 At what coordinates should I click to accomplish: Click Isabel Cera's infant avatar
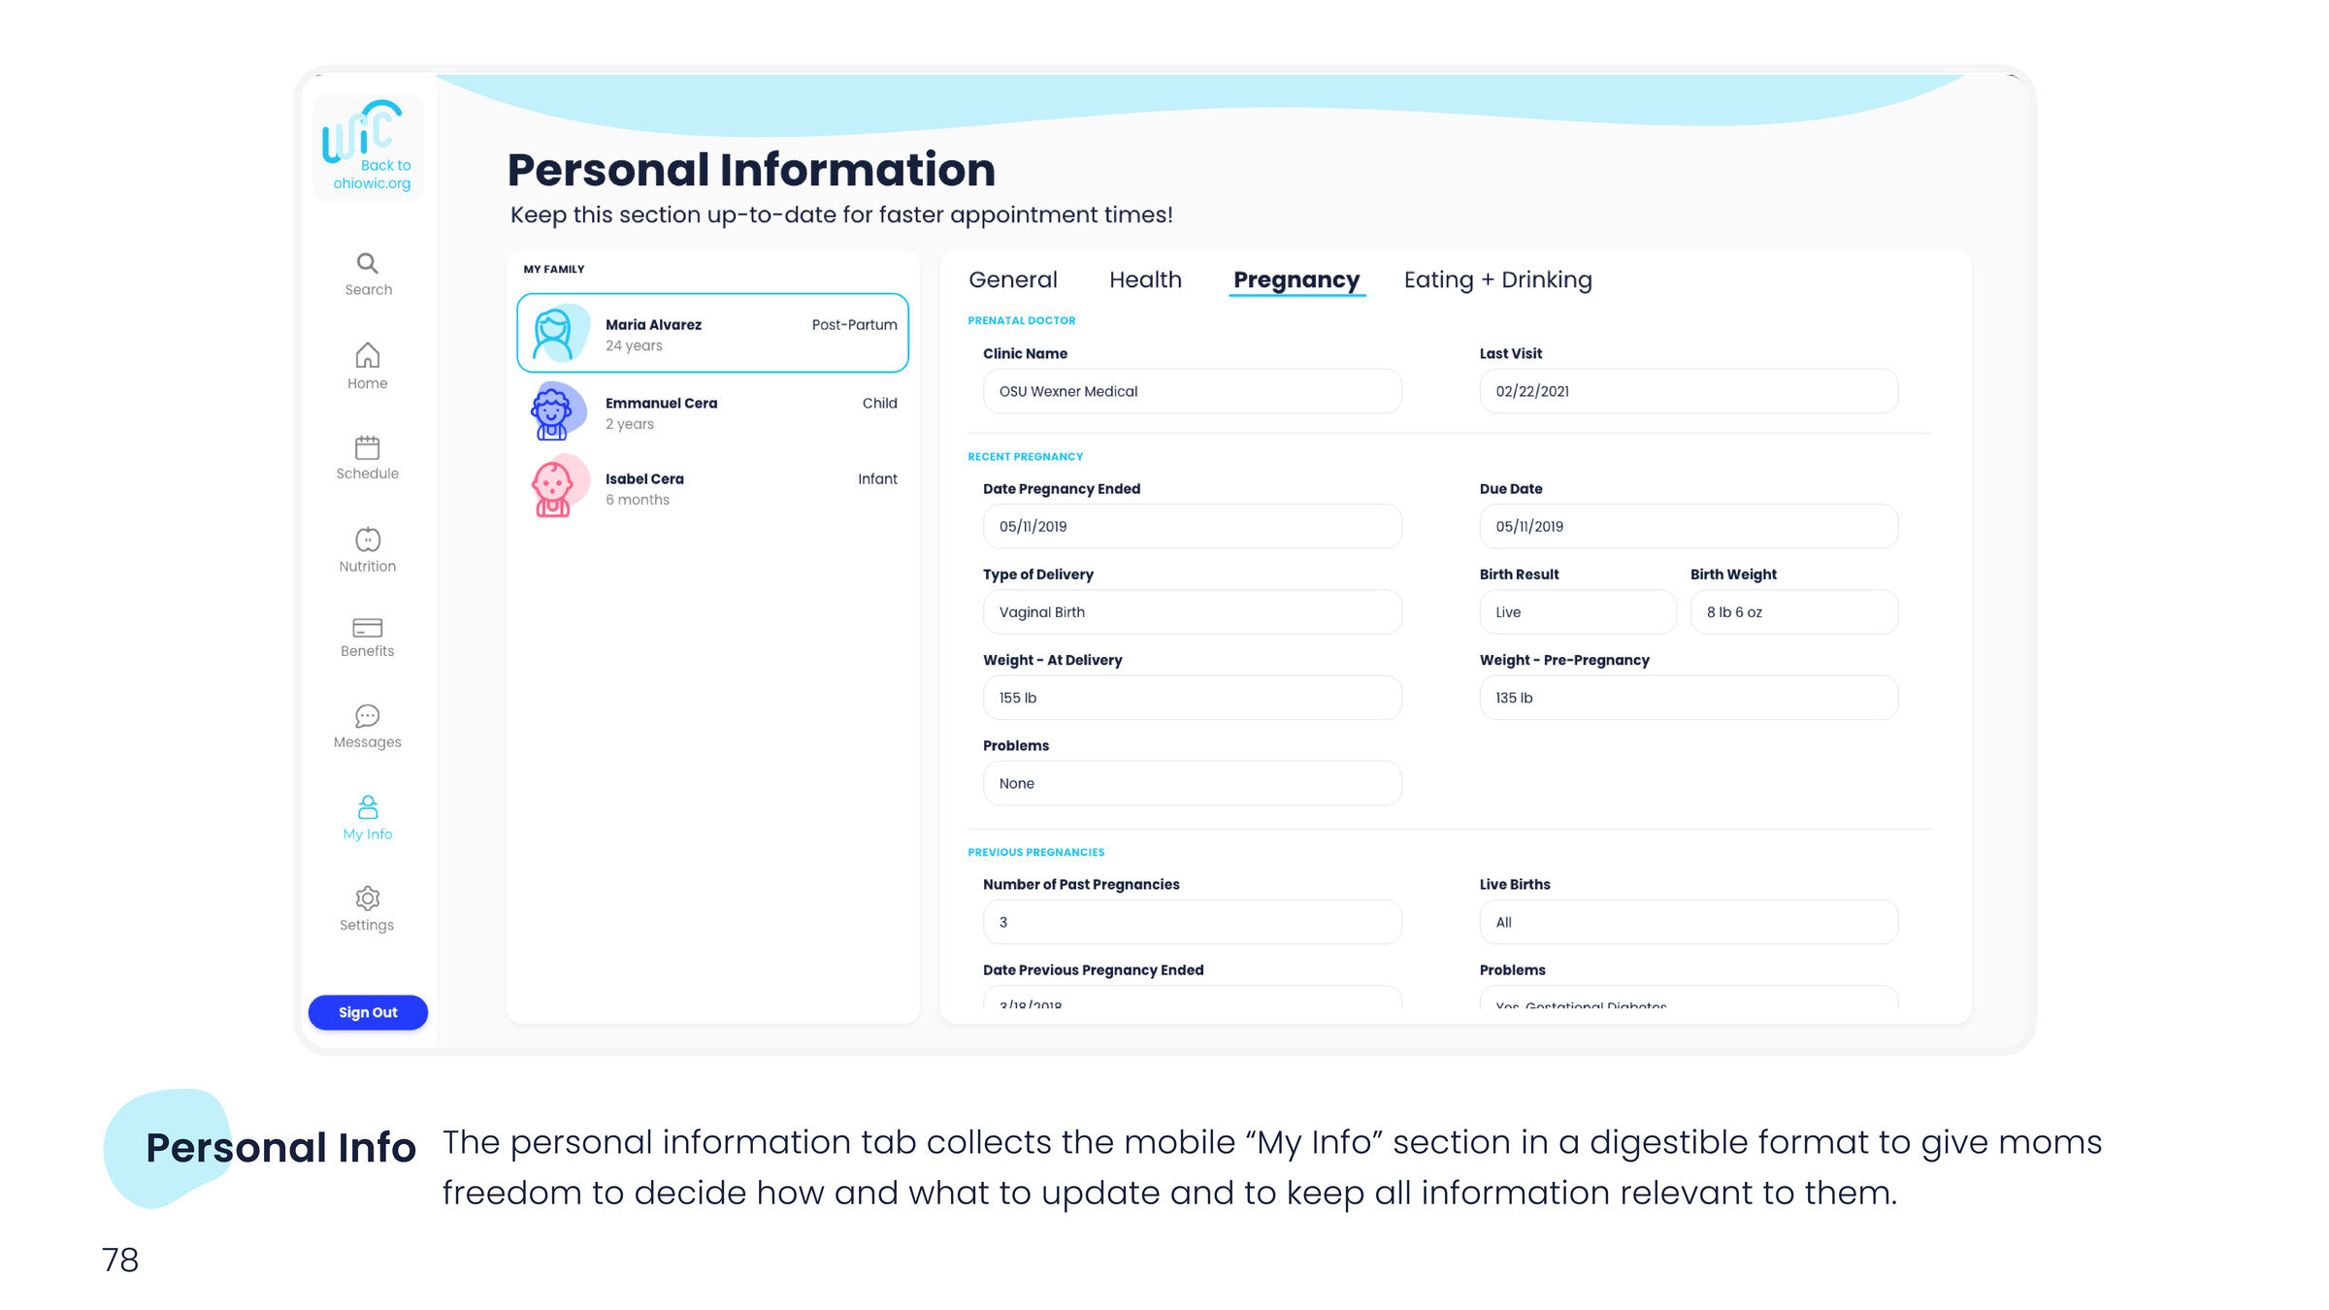[x=553, y=487]
